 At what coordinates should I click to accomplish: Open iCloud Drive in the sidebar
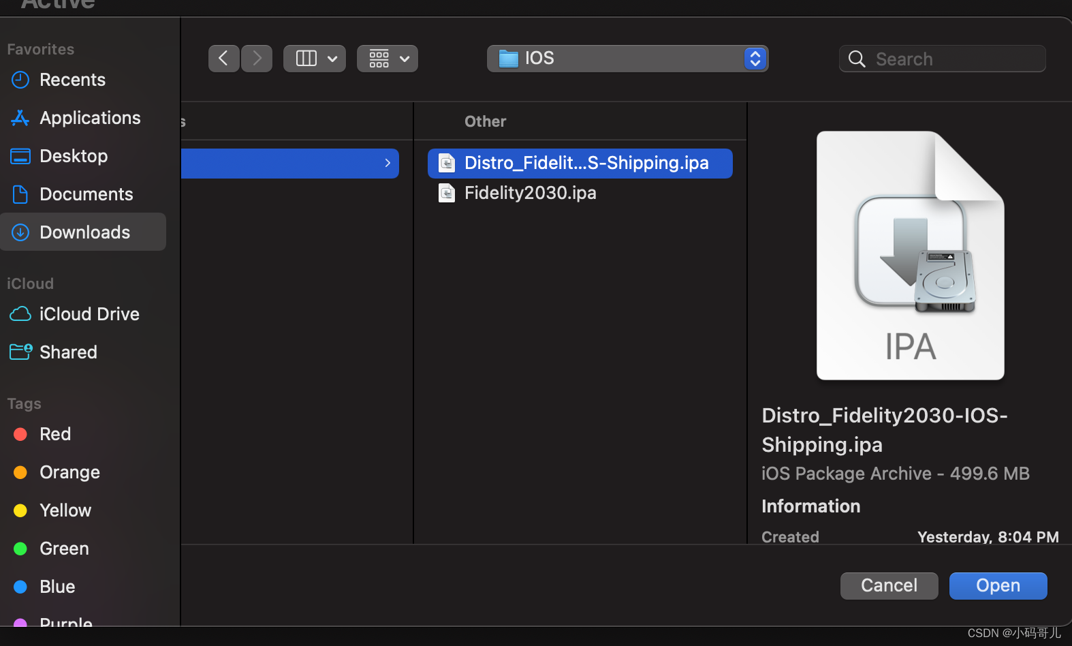pyautogui.click(x=83, y=314)
